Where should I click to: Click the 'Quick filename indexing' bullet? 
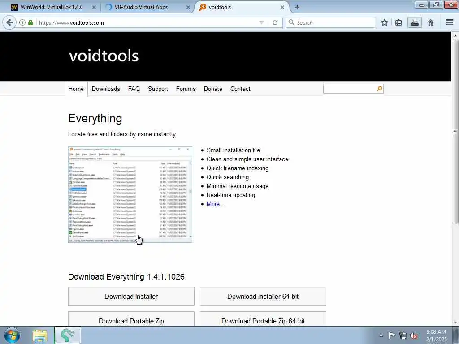pyautogui.click(x=238, y=168)
